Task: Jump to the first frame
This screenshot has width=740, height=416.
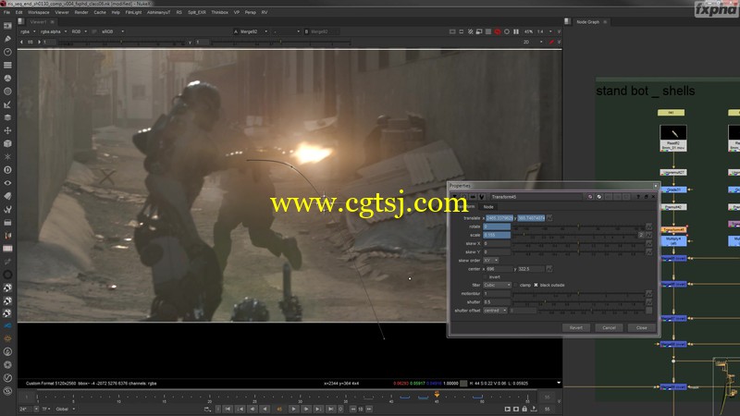Action: click(228, 409)
